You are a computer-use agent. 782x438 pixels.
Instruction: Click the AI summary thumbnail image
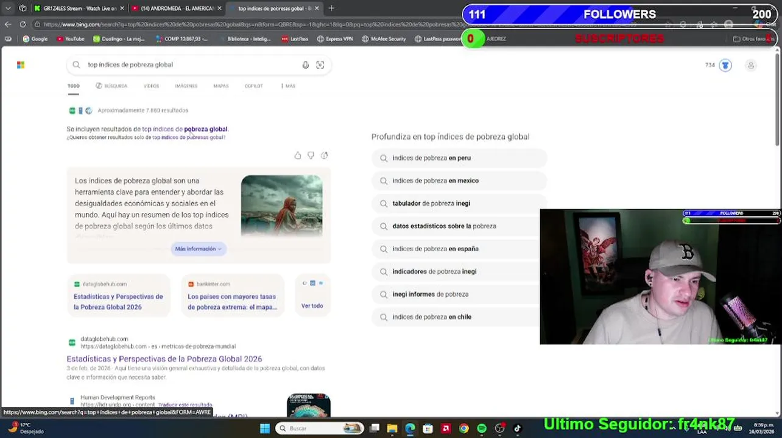(x=281, y=206)
